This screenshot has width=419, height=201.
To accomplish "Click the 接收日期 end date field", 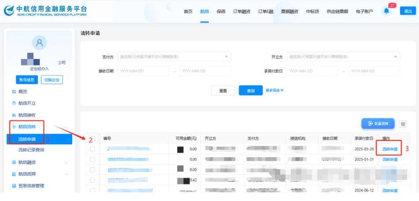I will tap(205, 71).
